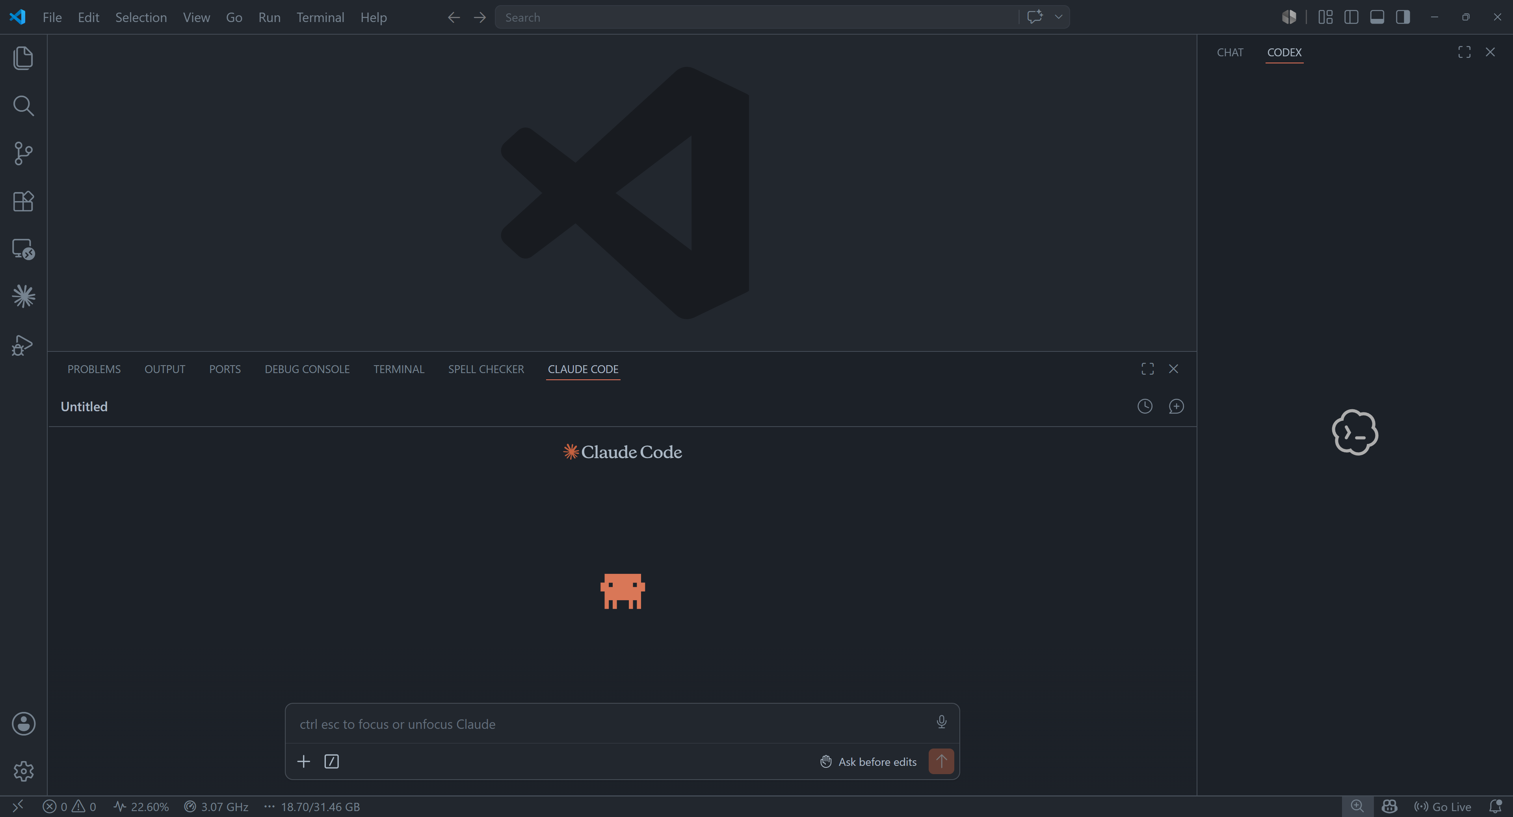Open the Help menu
The width and height of the screenshot is (1513, 817).
pyautogui.click(x=374, y=18)
